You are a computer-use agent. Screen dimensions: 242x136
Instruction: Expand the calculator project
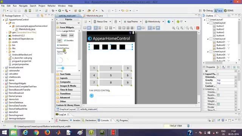3,74
